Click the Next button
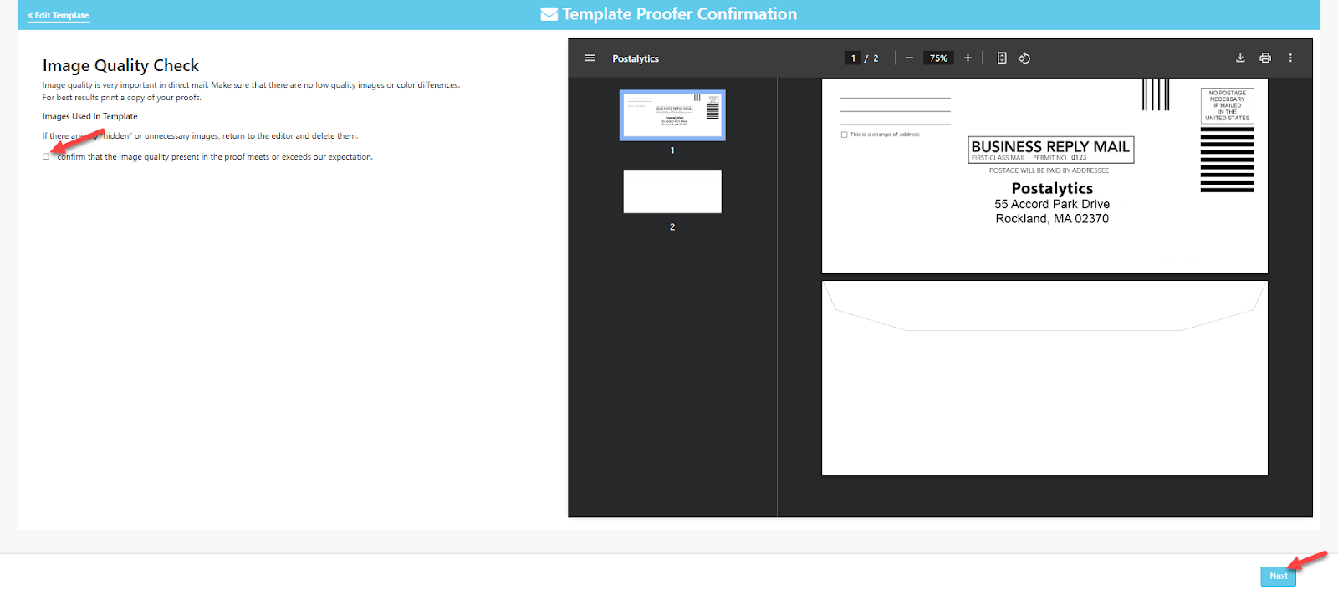1338x600 pixels. (x=1278, y=576)
